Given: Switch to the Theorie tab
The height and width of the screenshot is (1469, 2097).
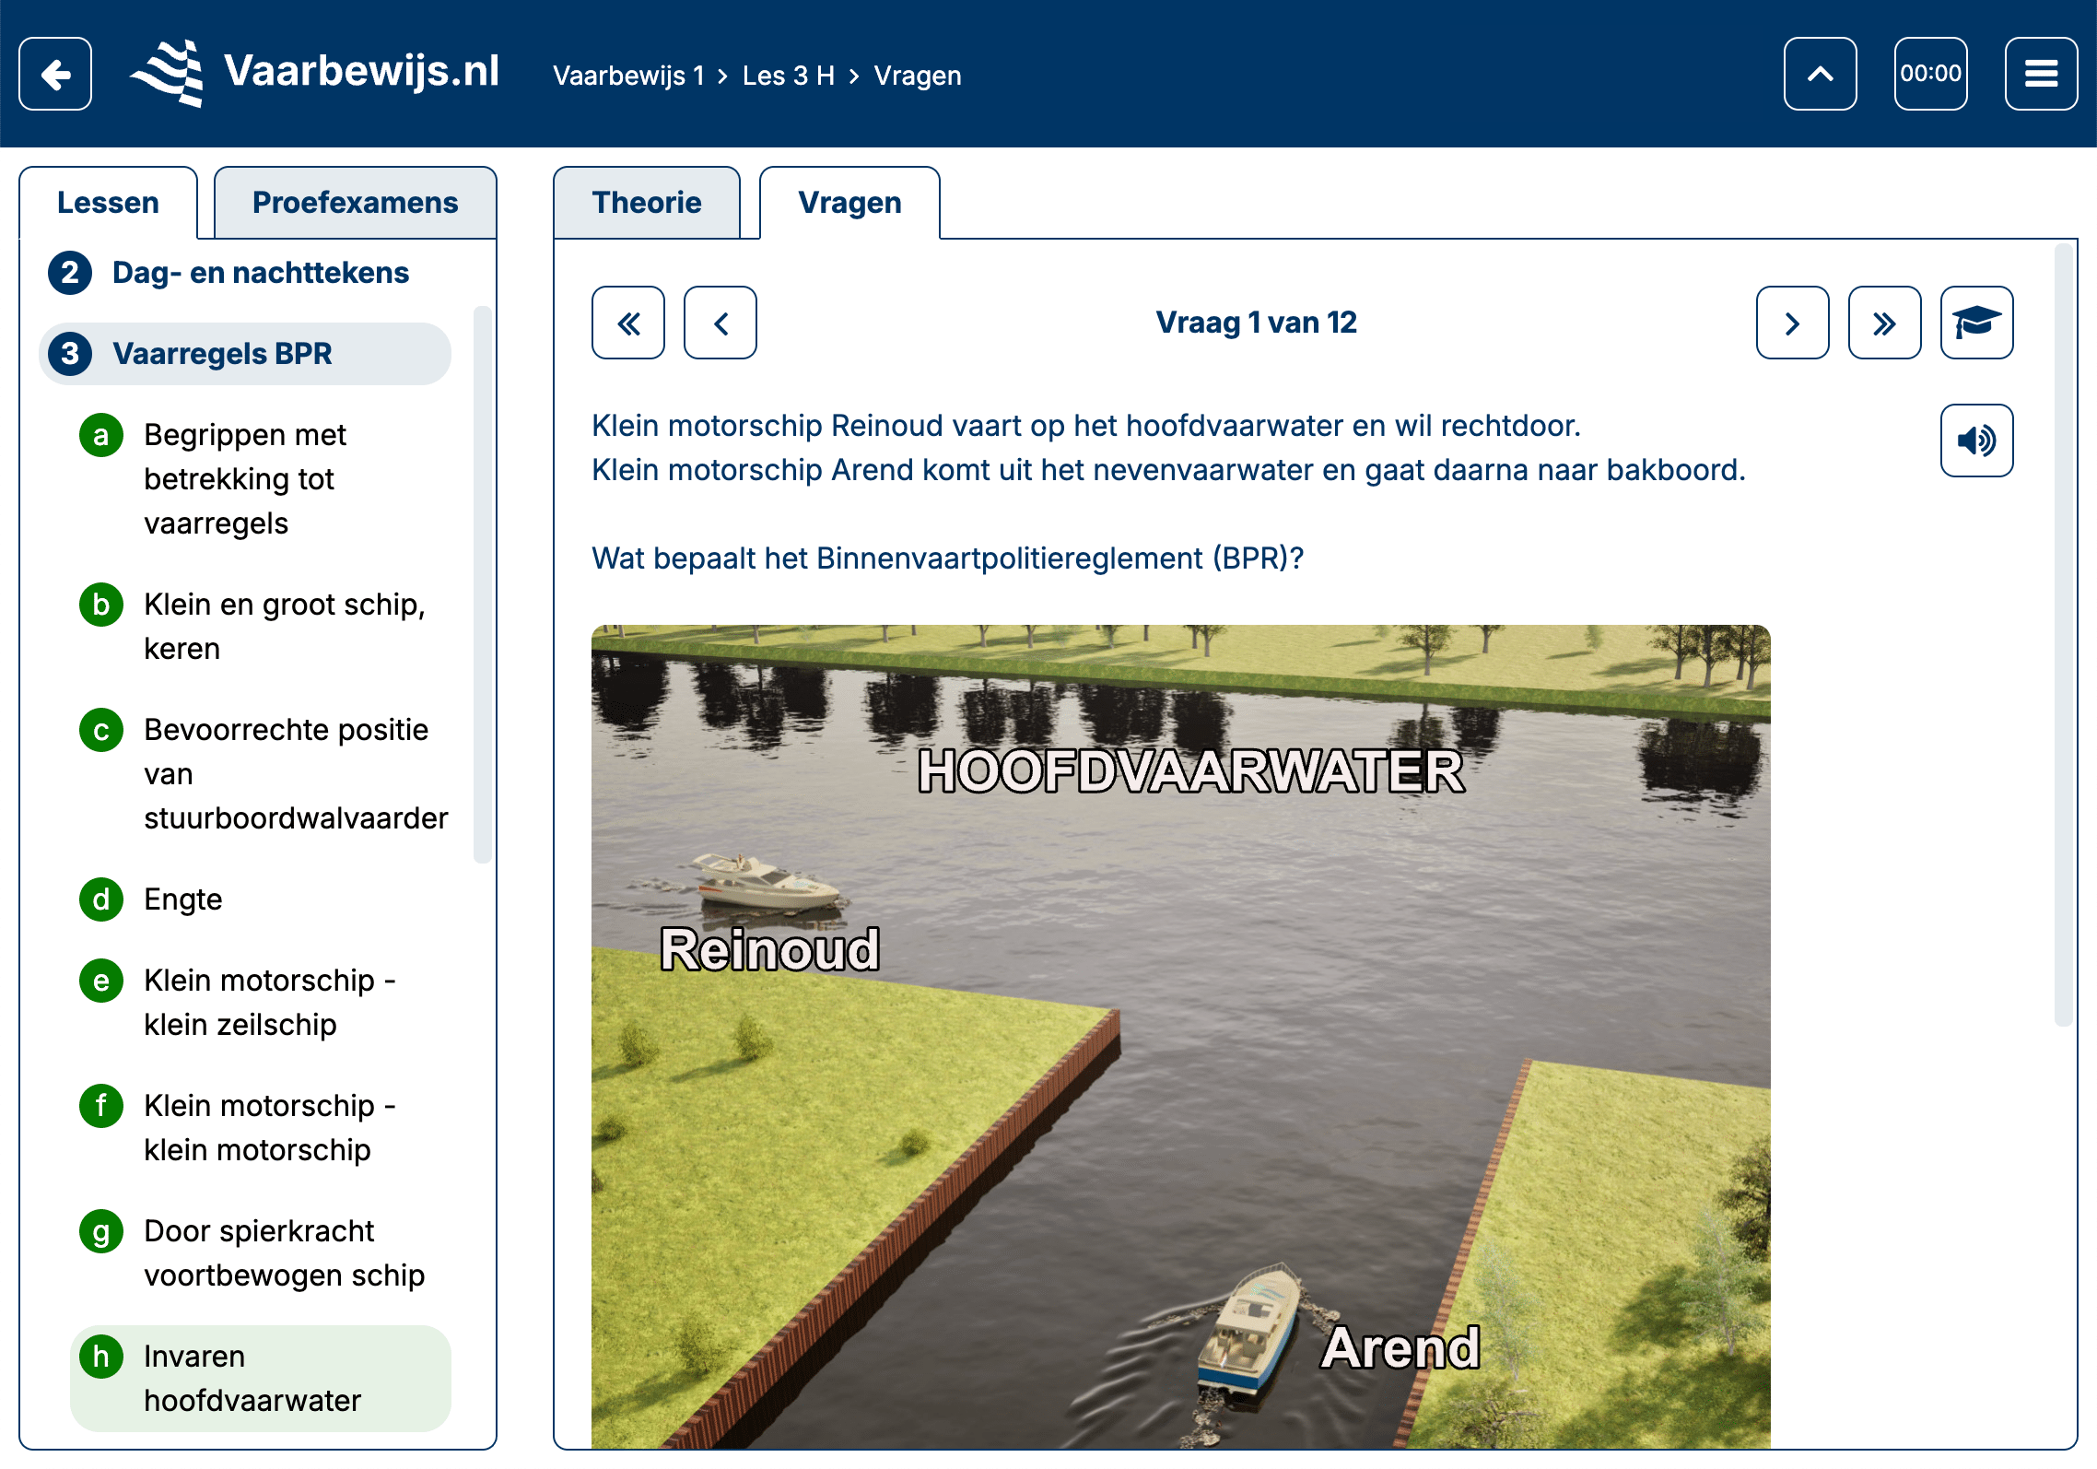Looking at the screenshot, I should pyautogui.click(x=647, y=203).
